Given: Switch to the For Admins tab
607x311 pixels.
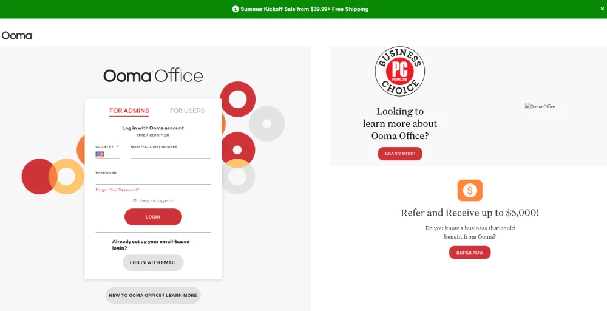Looking at the screenshot, I should coord(129,111).
